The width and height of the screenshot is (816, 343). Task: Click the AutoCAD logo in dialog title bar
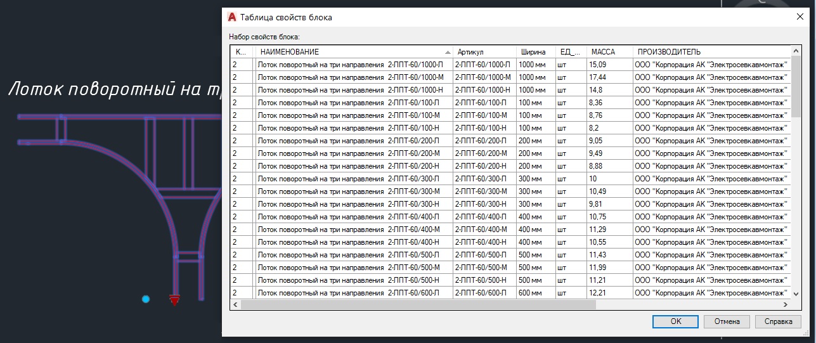232,17
